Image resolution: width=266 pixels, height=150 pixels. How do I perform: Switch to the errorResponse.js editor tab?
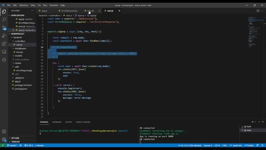69,11
